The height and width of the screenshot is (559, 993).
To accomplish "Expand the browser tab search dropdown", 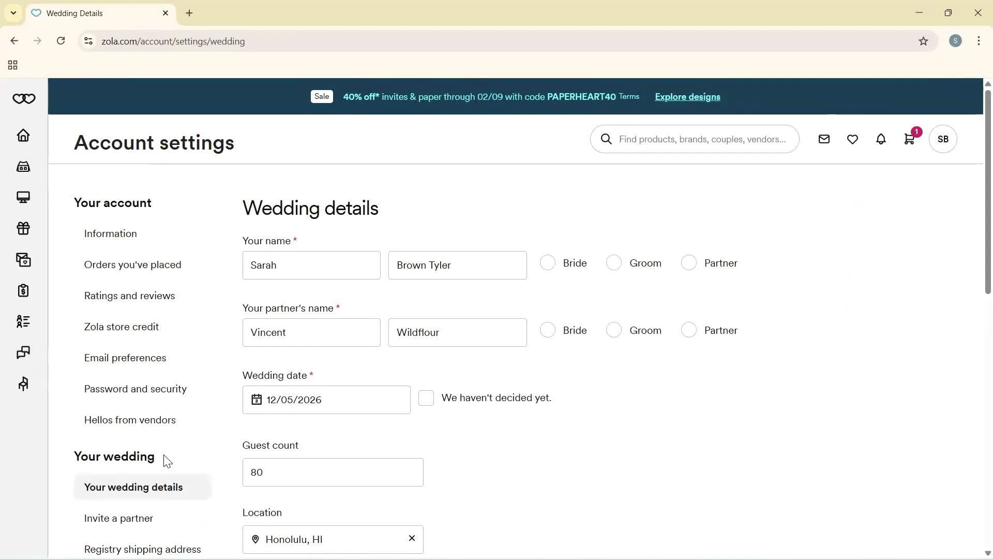I will point(13,13).
